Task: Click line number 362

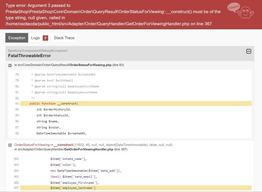Action: tap(17, 159)
